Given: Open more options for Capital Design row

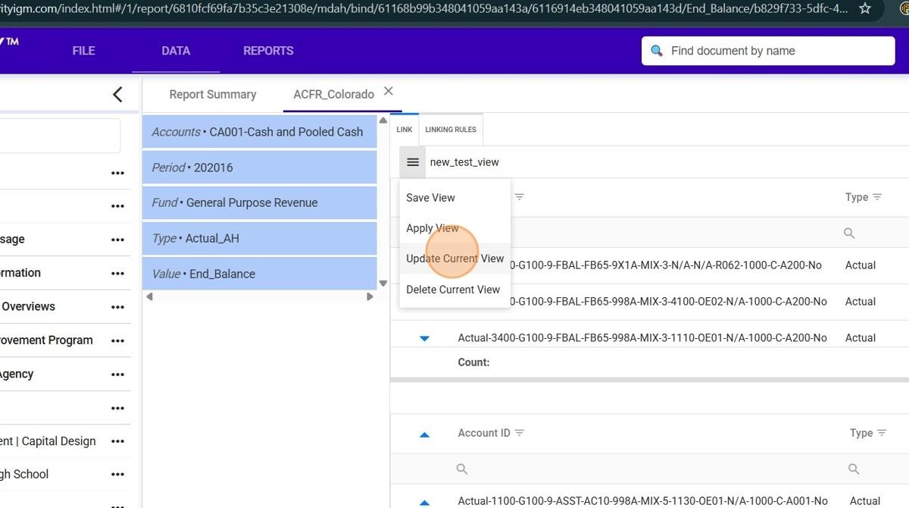Looking at the screenshot, I should click(x=117, y=441).
